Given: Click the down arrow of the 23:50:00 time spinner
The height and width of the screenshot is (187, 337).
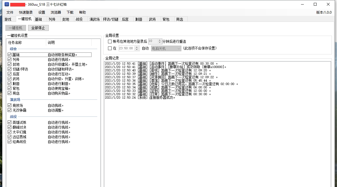Looking at the screenshot, I should click(137, 49).
